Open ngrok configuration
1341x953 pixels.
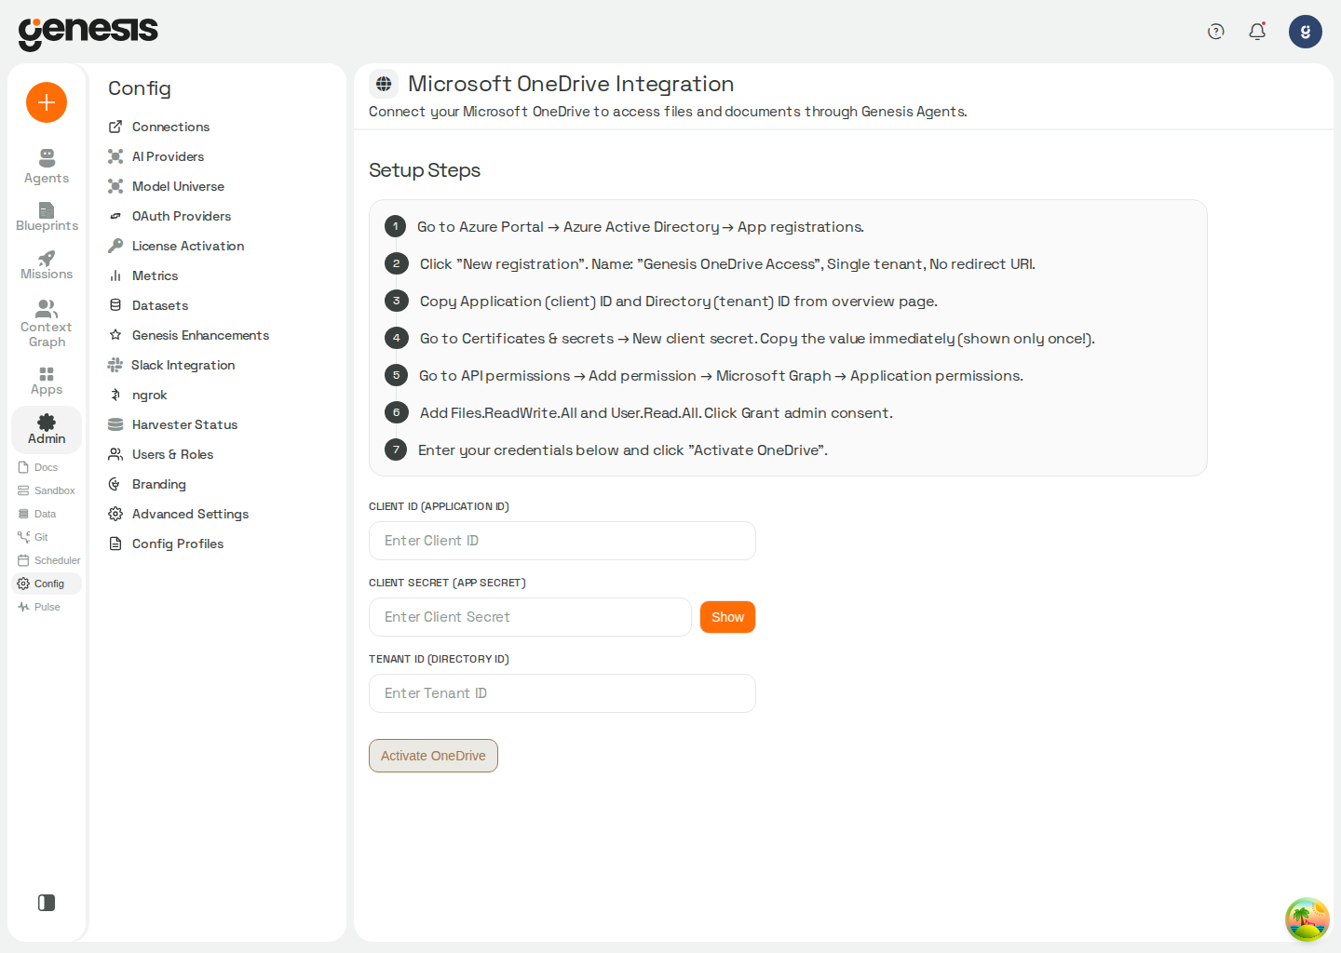click(x=138, y=395)
